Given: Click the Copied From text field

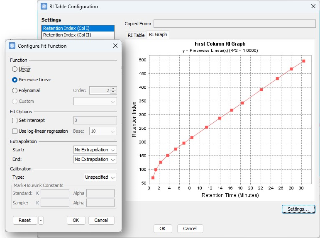Looking at the screenshot, I should pyautogui.click(x=235, y=24).
